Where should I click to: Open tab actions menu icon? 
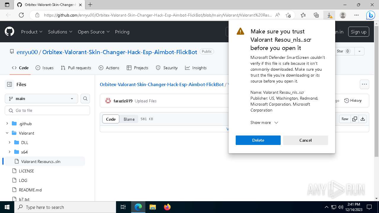7,5
